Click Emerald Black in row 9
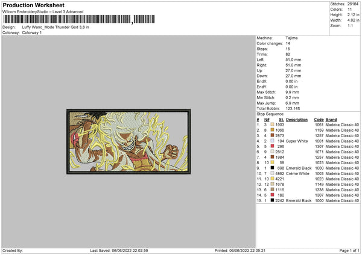 pyautogui.click(x=299, y=168)
